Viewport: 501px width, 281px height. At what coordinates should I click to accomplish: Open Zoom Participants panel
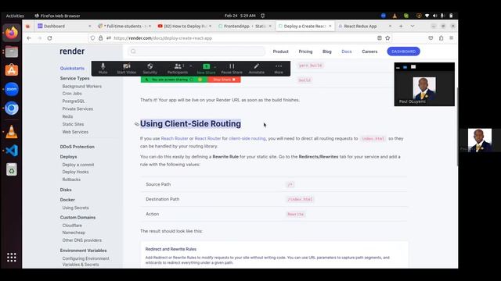(x=178, y=69)
